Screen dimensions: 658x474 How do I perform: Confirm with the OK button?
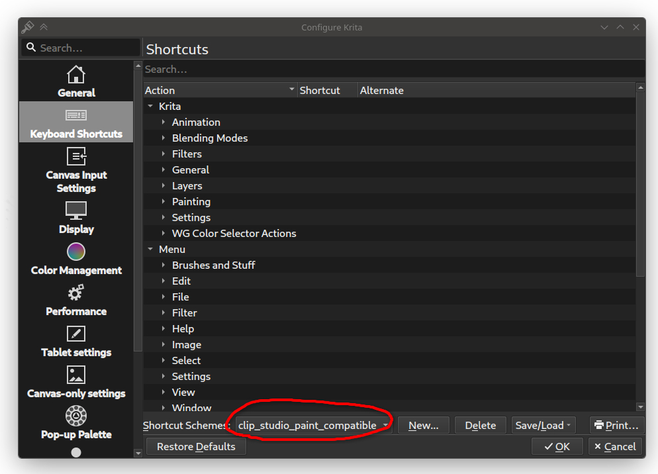[x=557, y=446]
